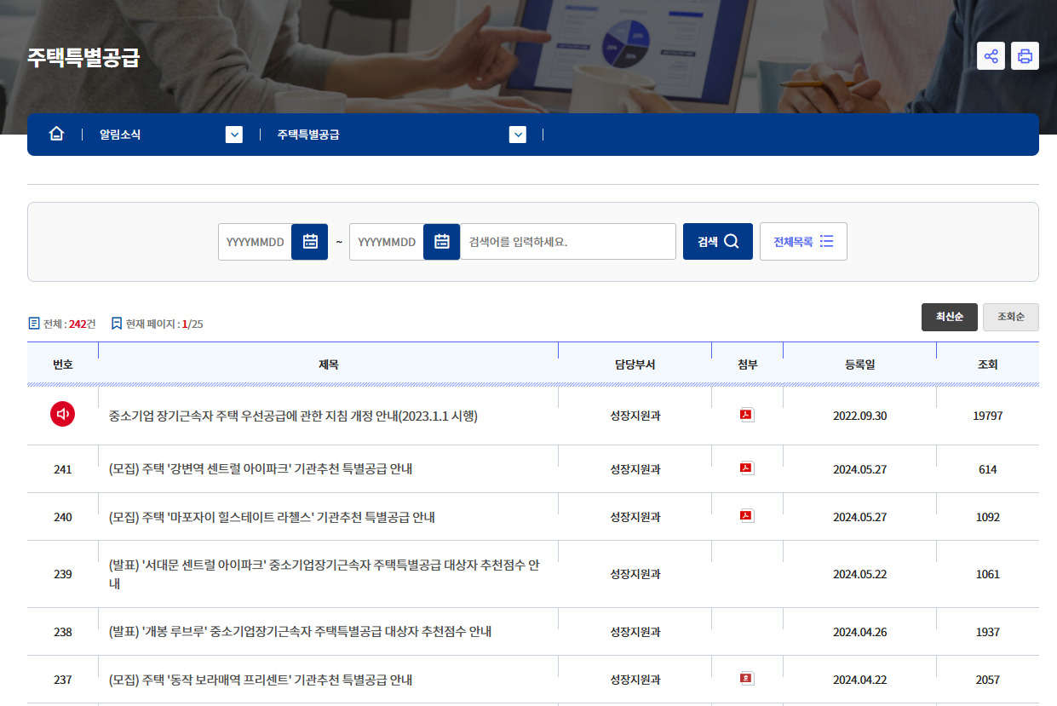Image resolution: width=1057 pixels, height=706 pixels.
Task: Click view count 19797
Action: point(987,416)
